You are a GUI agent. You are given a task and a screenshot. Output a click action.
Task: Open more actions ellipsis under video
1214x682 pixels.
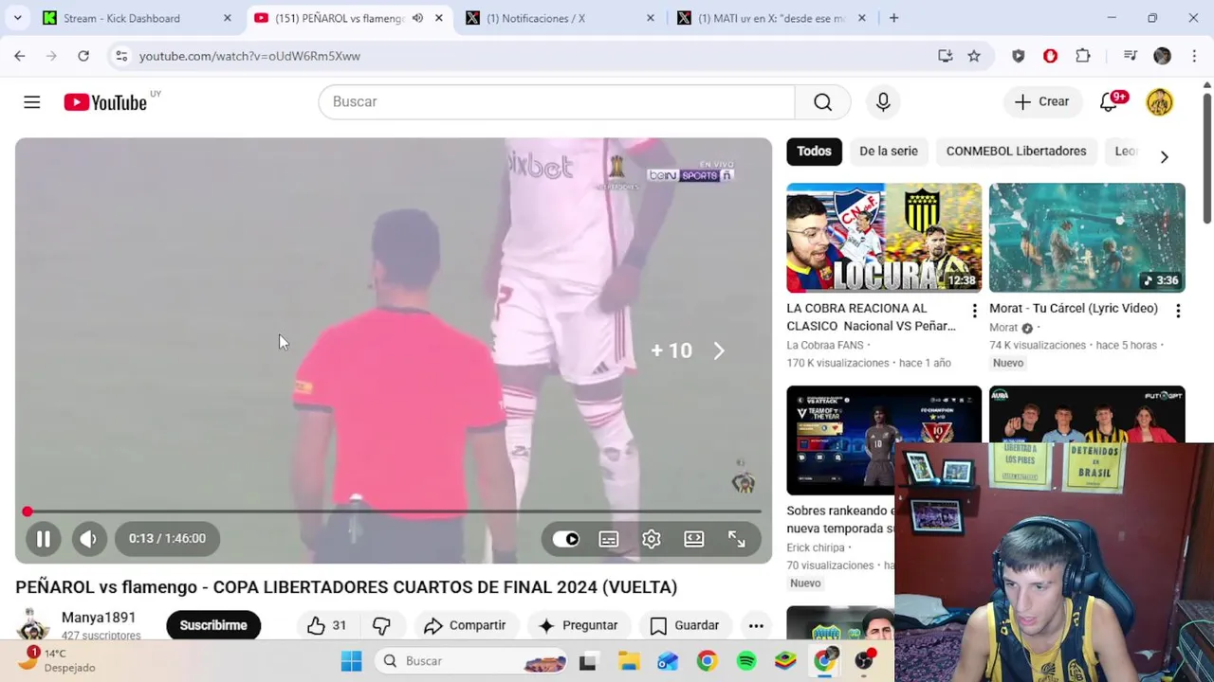756,625
